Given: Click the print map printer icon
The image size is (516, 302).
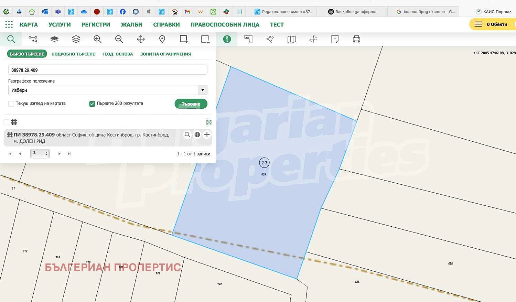Looking at the screenshot, I should [356, 39].
